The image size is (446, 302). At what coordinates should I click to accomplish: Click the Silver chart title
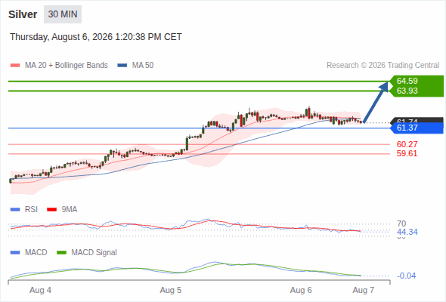23,14
